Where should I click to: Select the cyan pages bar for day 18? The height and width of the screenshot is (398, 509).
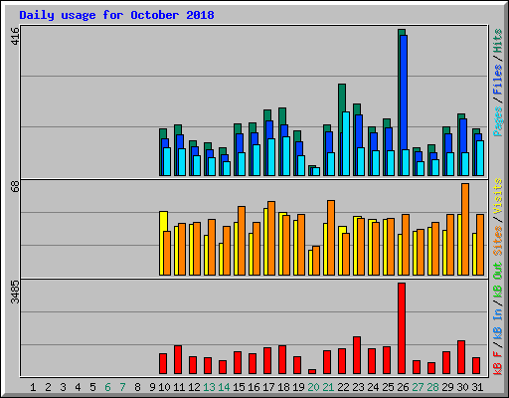[286, 156]
